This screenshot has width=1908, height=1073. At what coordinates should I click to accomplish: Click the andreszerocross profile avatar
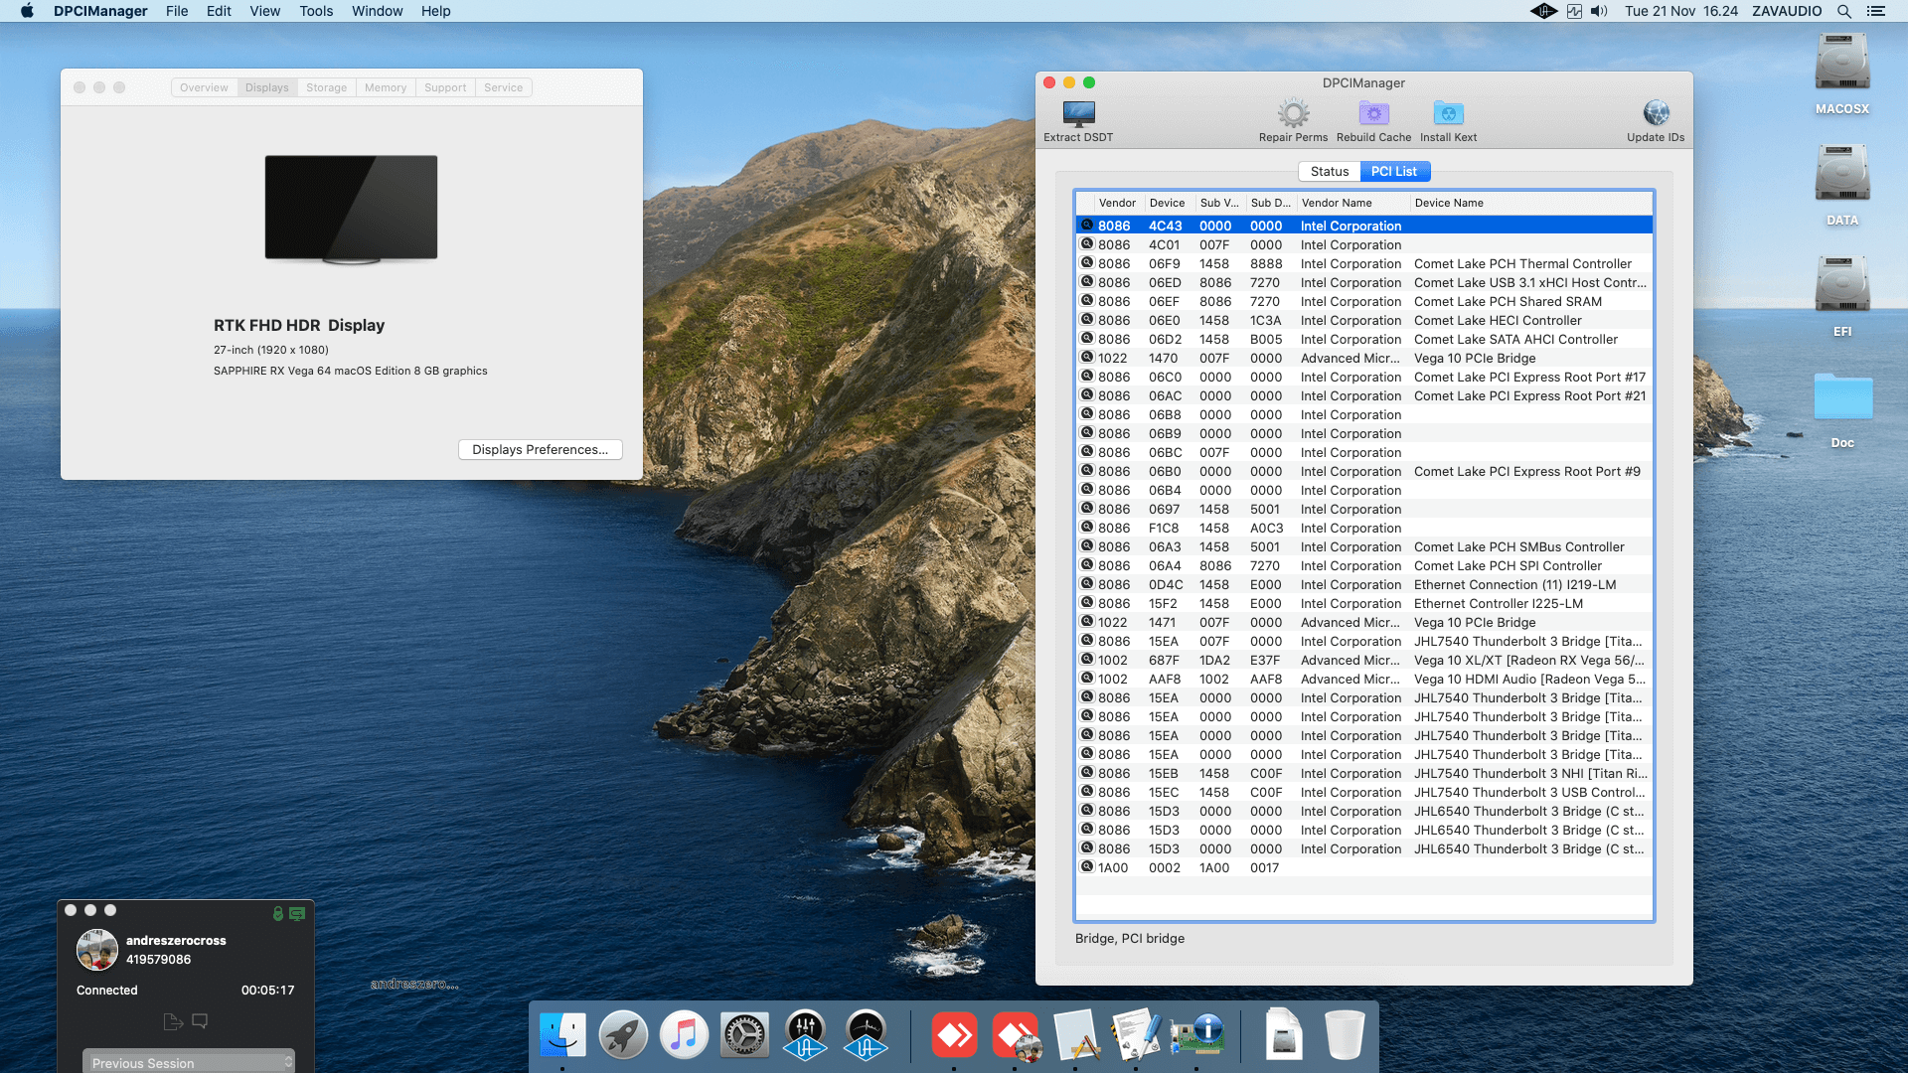pyautogui.click(x=97, y=950)
